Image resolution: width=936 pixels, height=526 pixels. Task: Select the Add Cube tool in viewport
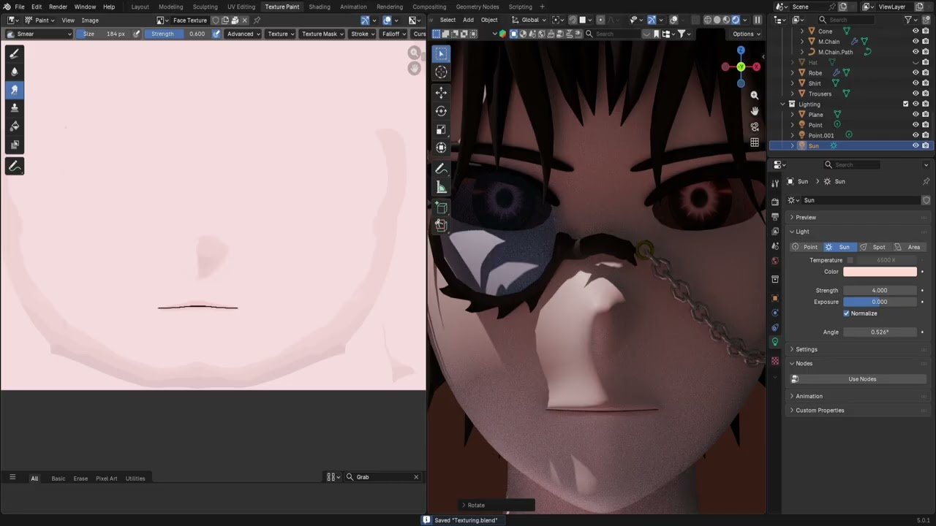point(441,208)
